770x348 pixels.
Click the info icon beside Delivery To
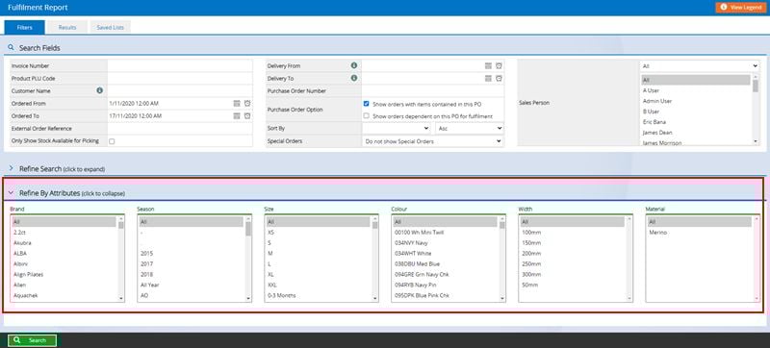[353, 78]
